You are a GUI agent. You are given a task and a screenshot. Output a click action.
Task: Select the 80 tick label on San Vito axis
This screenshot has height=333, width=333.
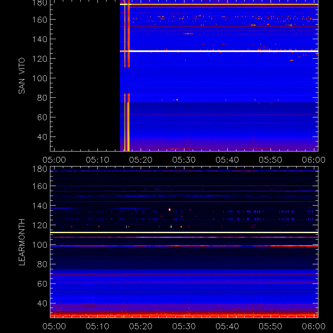pyautogui.click(x=42, y=98)
